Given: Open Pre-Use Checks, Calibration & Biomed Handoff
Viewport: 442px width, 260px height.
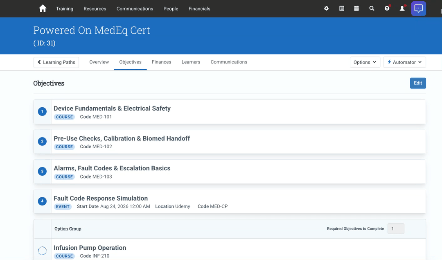Looking at the screenshot, I should (x=122, y=138).
